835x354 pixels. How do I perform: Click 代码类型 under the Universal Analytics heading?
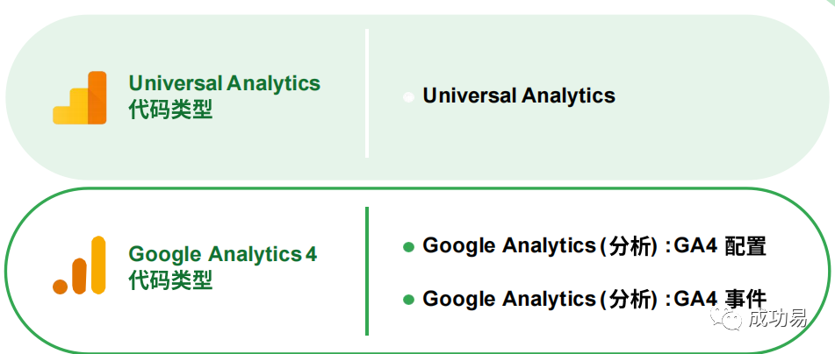tap(170, 110)
